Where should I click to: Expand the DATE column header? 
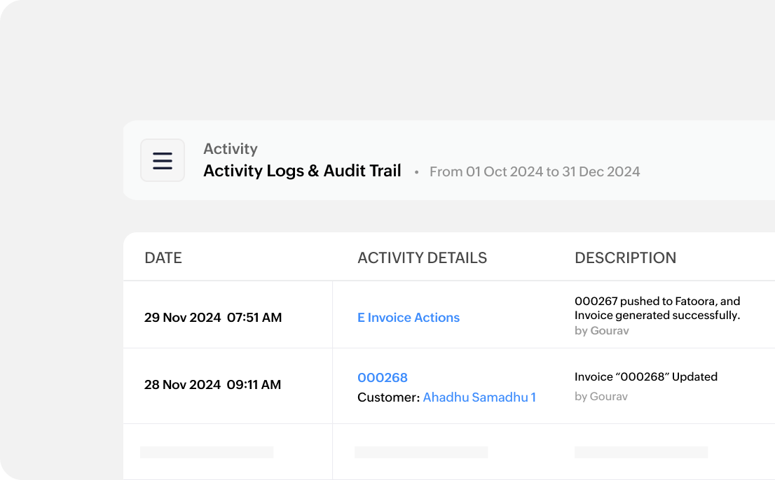[x=163, y=257]
